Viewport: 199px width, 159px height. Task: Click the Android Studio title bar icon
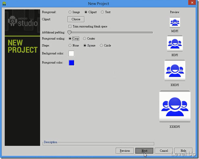(x=4, y=4)
